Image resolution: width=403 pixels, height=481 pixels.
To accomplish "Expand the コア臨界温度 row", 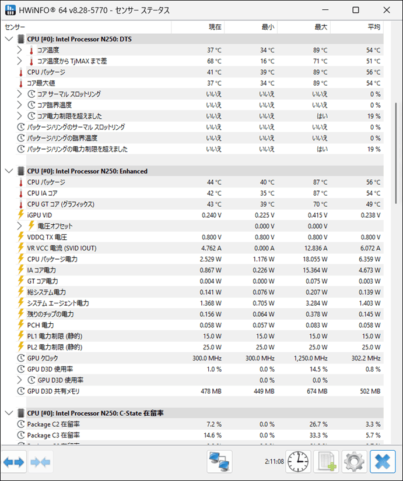I will tap(19, 105).
